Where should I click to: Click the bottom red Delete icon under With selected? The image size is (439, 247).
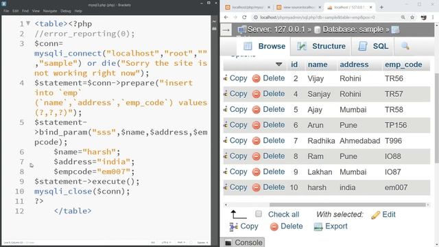[274, 226]
